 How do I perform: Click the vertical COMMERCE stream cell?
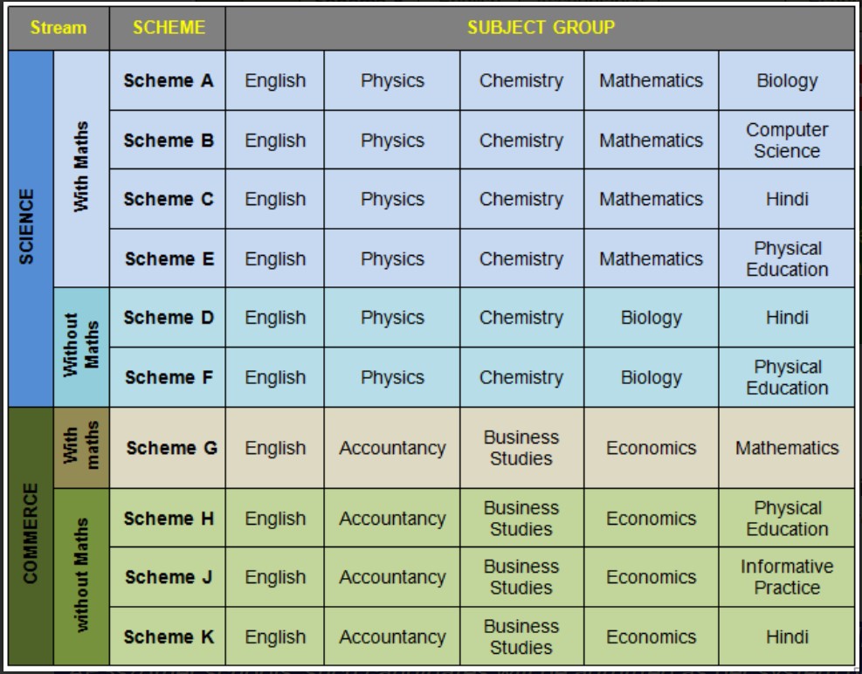tap(29, 535)
